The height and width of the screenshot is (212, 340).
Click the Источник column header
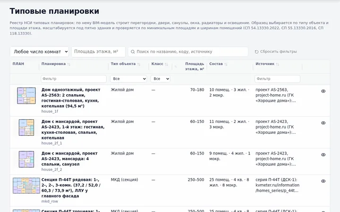(x=265, y=64)
